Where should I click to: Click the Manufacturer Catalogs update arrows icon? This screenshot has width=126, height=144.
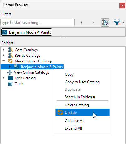10,61
